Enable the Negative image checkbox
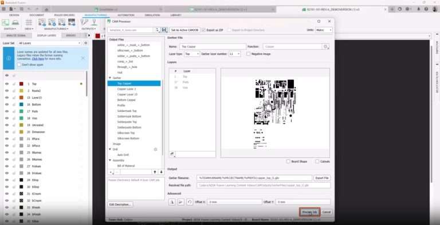Image resolution: width=440 pixels, height=225 pixels. coord(248,54)
